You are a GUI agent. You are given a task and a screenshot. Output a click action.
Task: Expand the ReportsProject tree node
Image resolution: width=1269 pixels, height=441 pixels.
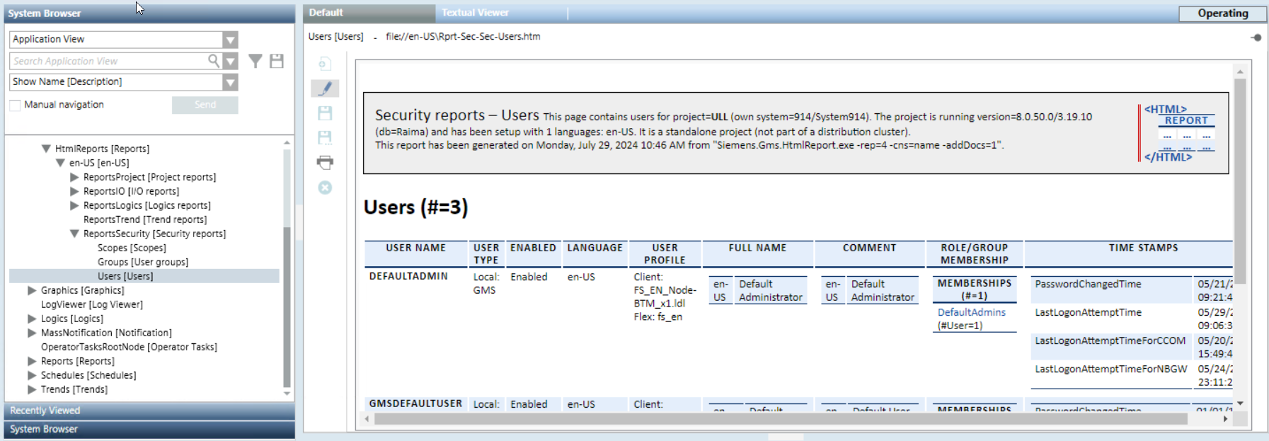74,177
